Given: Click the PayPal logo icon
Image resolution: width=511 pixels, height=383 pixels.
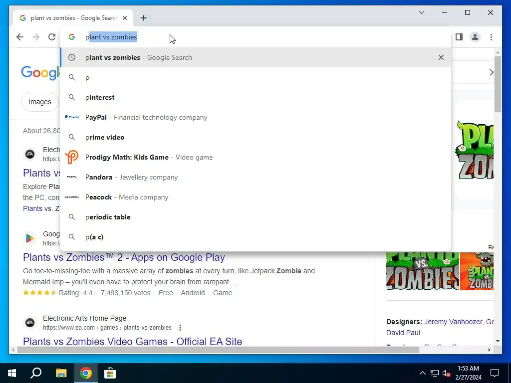Looking at the screenshot, I should [72, 117].
